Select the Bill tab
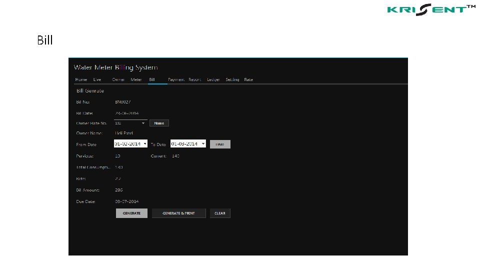 coord(152,79)
